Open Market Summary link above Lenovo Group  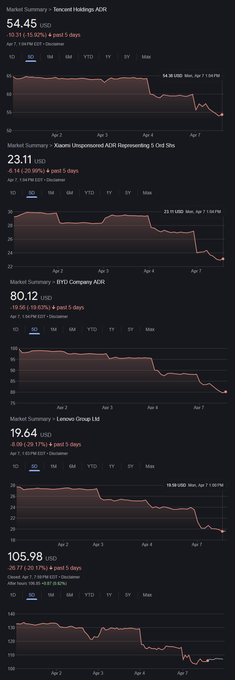30,419
